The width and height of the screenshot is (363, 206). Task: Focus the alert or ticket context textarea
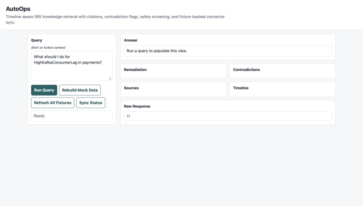(72, 66)
